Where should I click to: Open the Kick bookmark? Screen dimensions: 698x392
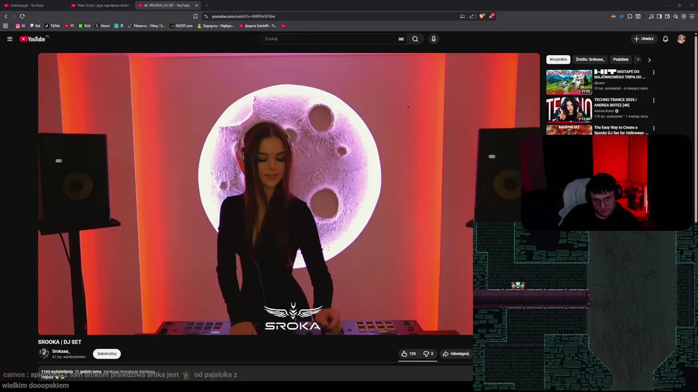[x=85, y=26]
